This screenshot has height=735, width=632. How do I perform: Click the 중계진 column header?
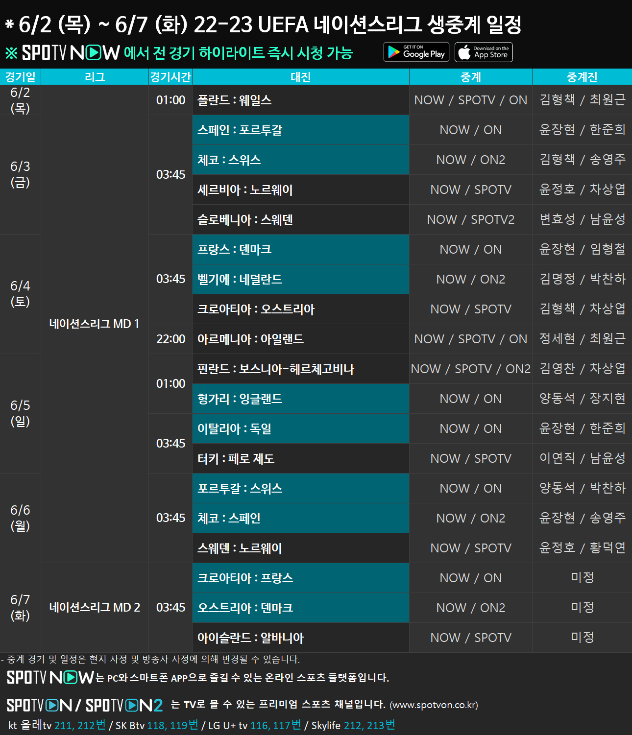(582, 77)
